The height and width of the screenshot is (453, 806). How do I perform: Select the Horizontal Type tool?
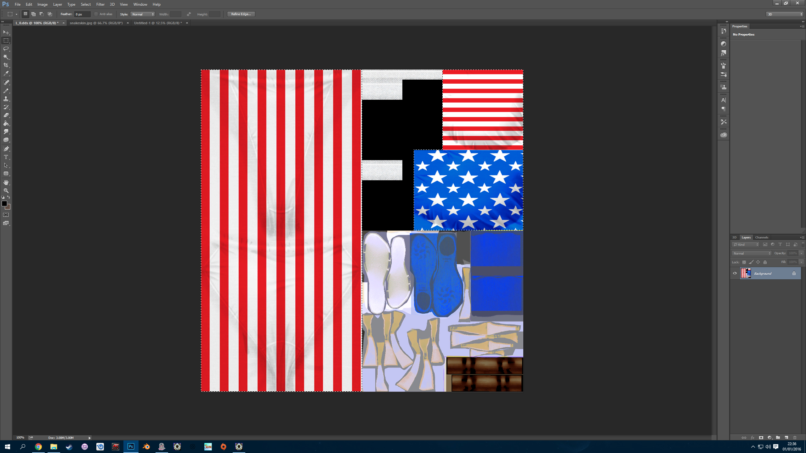click(6, 157)
